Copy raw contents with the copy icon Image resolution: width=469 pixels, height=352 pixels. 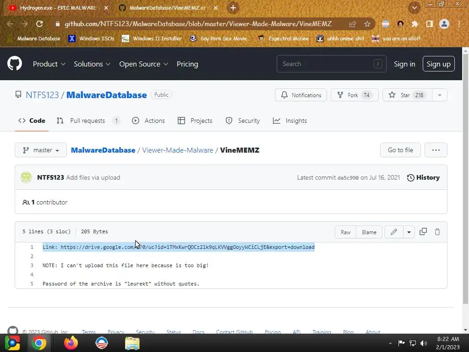coord(423,231)
